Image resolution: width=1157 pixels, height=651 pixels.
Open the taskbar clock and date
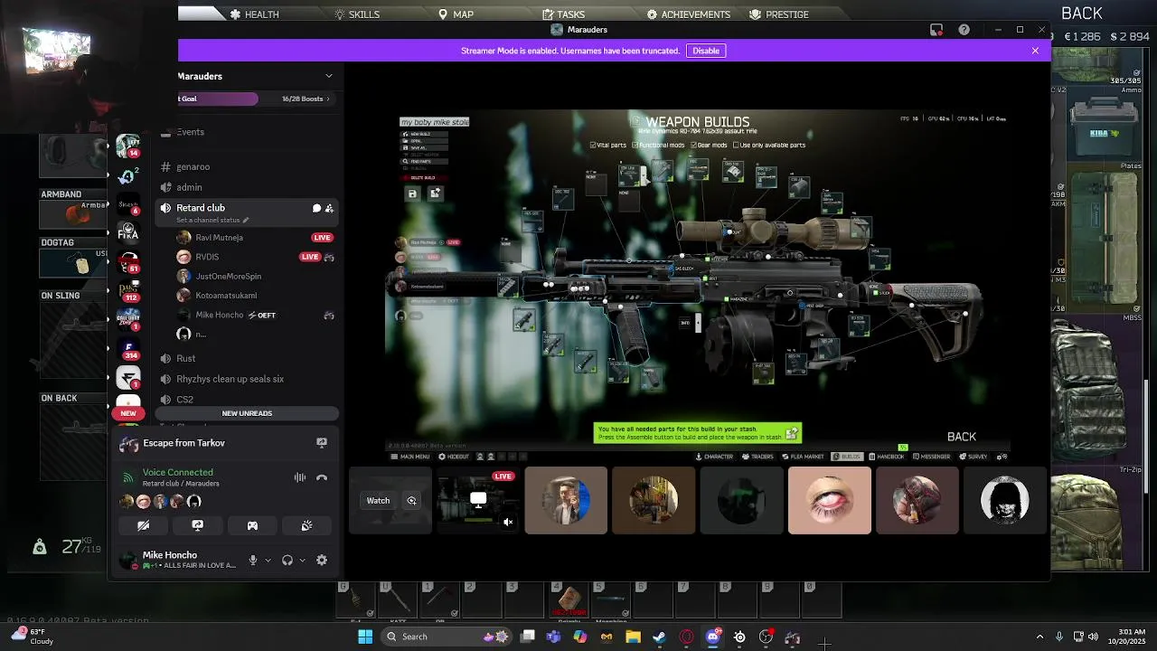pos(1127,637)
